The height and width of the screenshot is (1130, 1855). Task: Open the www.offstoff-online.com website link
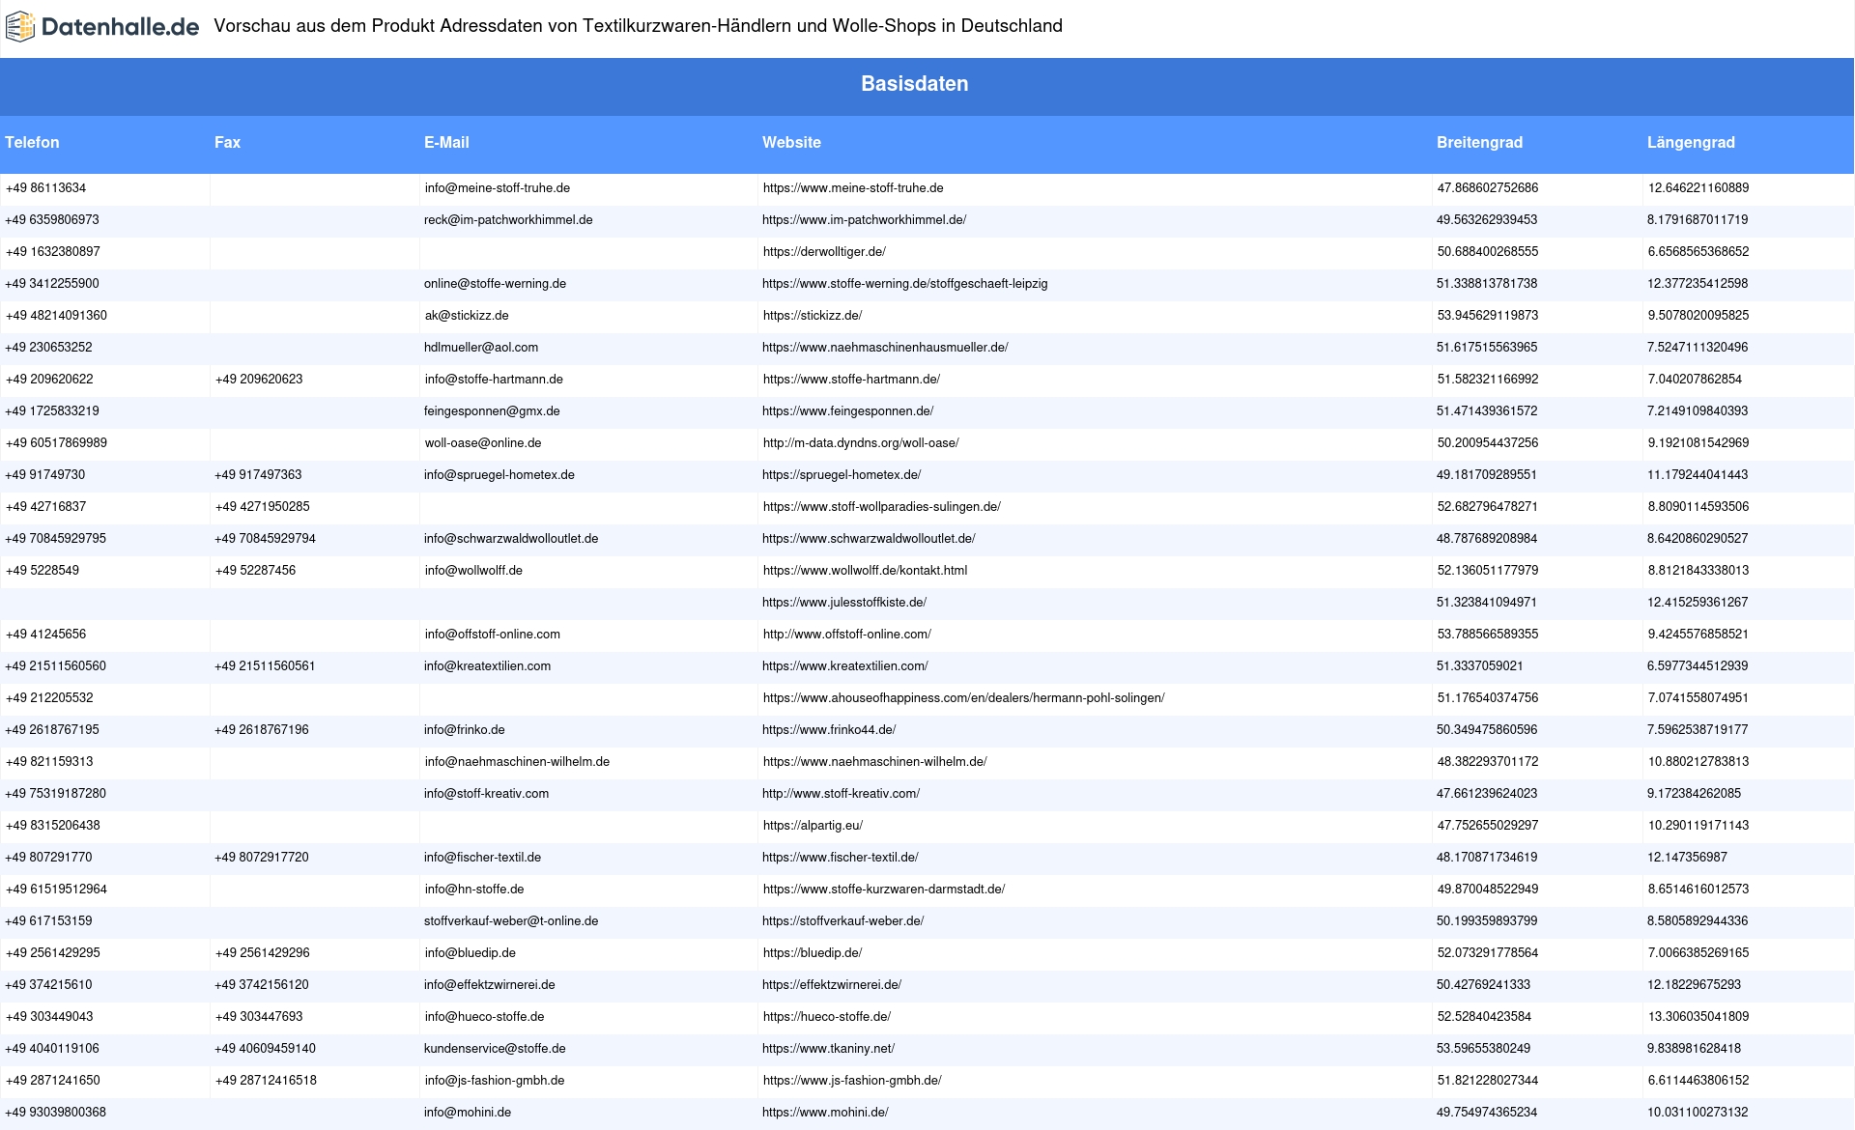click(847, 635)
